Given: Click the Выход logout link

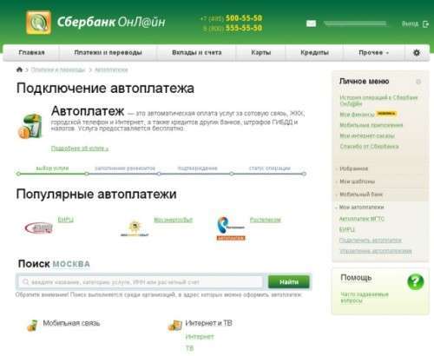Looking at the screenshot, I should (x=410, y=24).
